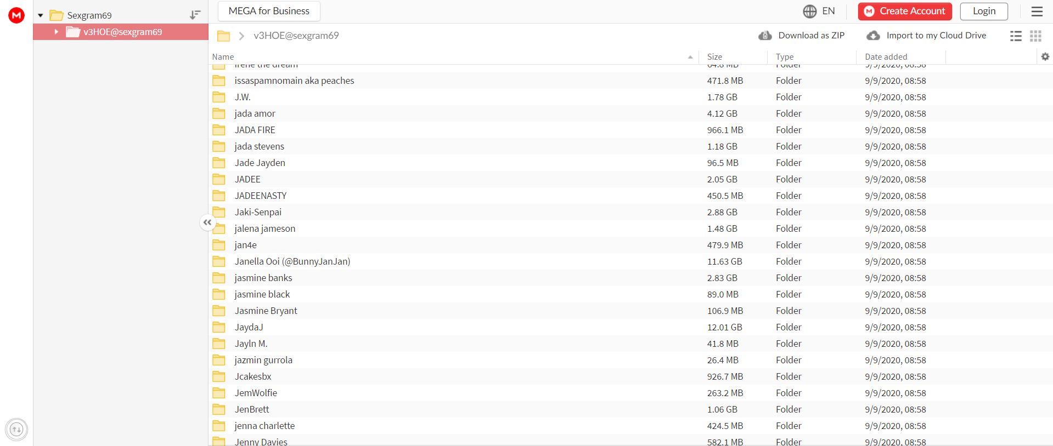Sort the list by Name column
Screen dimensions: 1053x446
coord(223,56)
